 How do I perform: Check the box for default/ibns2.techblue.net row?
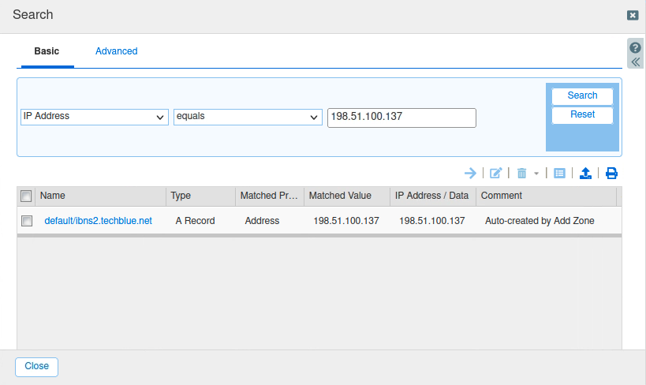point(26,221)
